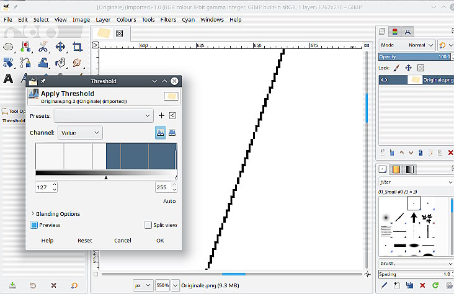This screenshot has height=294, width=454.
Task: Open the Colours menu
Action: coord(127,20)
